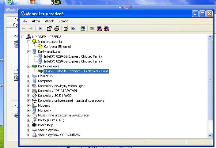Select the Kontroler Ethernet device

pyautogui.click(x=57, y=47)
